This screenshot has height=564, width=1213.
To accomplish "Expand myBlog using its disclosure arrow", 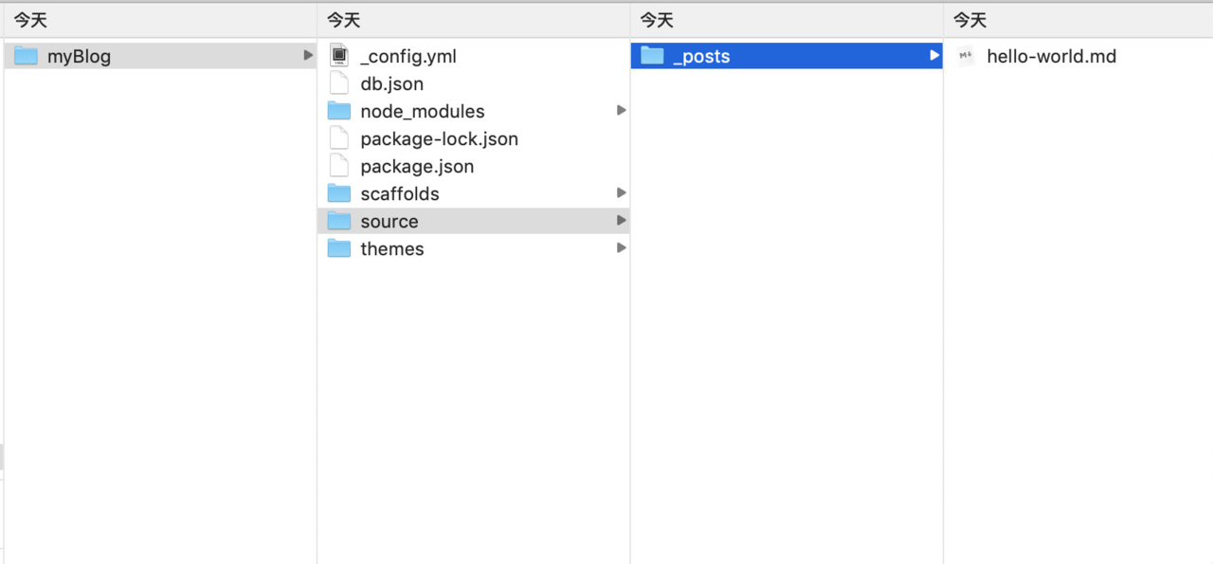I will pos(308,56).
